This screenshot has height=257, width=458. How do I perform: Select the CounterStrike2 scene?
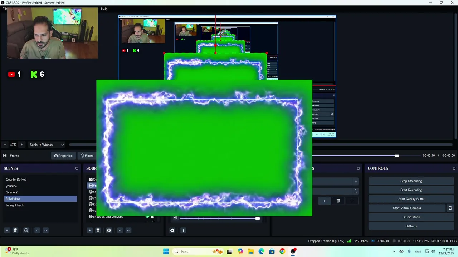40,180
